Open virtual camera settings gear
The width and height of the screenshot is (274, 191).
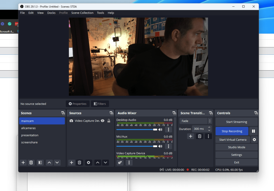pyautogui.click(x=254, y=140)
